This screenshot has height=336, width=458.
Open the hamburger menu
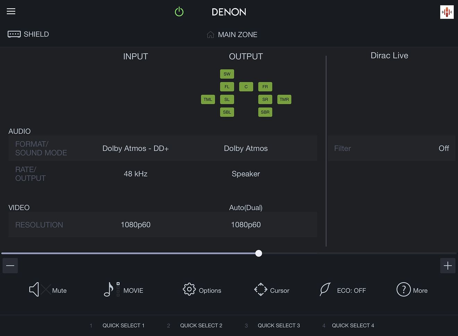pos(11,11)
